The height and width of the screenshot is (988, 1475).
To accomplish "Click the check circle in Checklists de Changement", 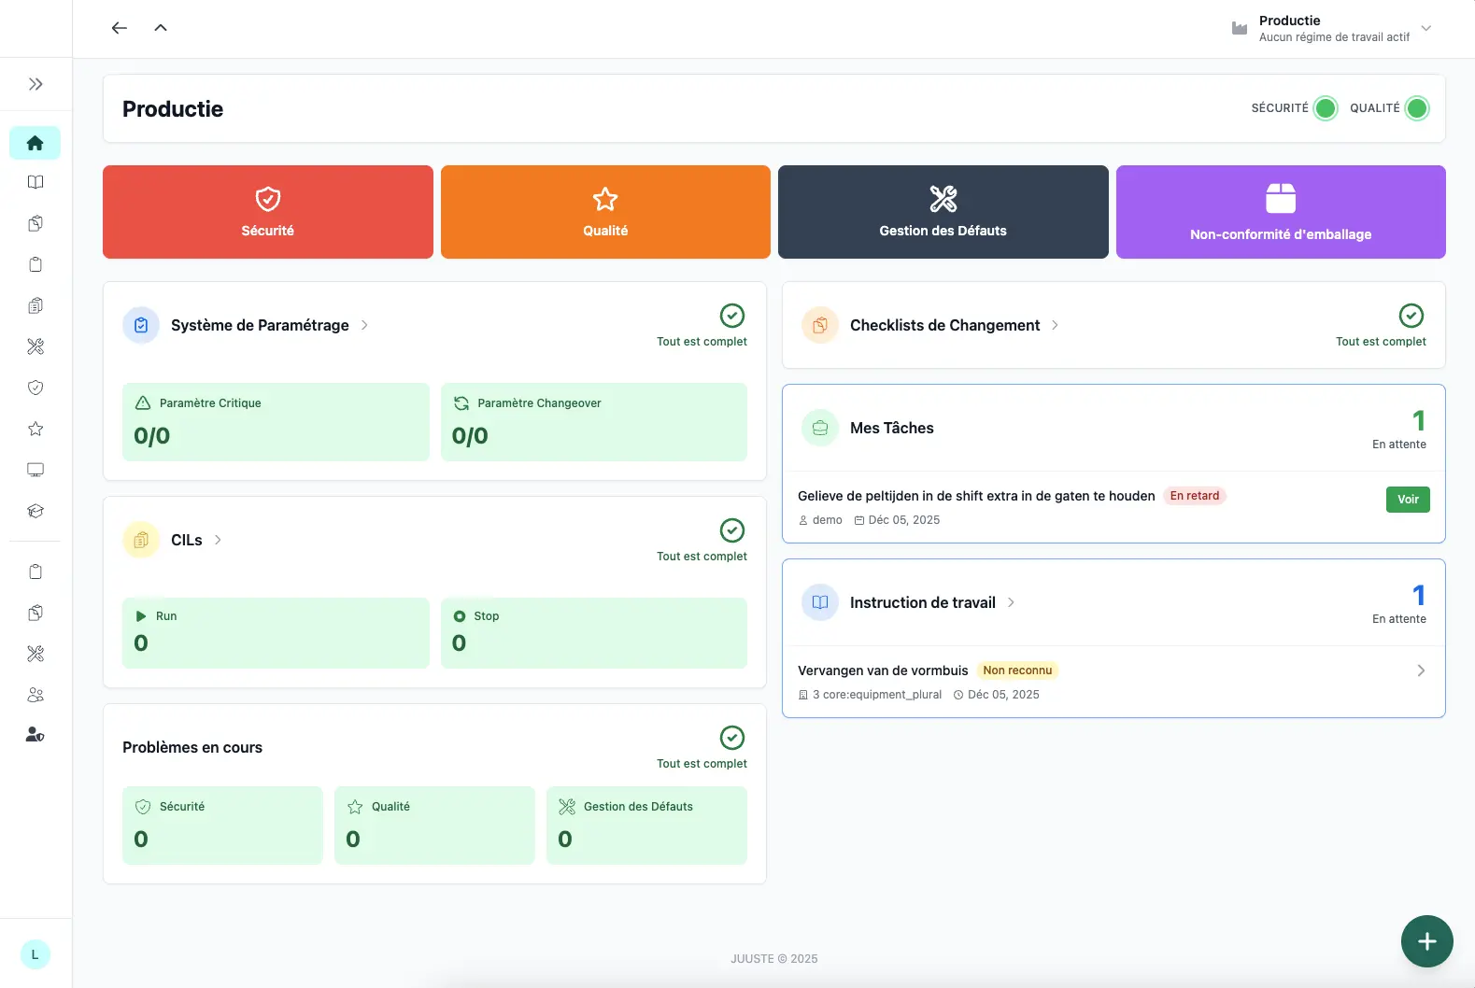I will coord(1411,316).
